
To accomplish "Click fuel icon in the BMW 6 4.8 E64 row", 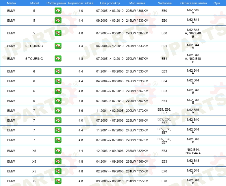I will (x=58, y=101).
